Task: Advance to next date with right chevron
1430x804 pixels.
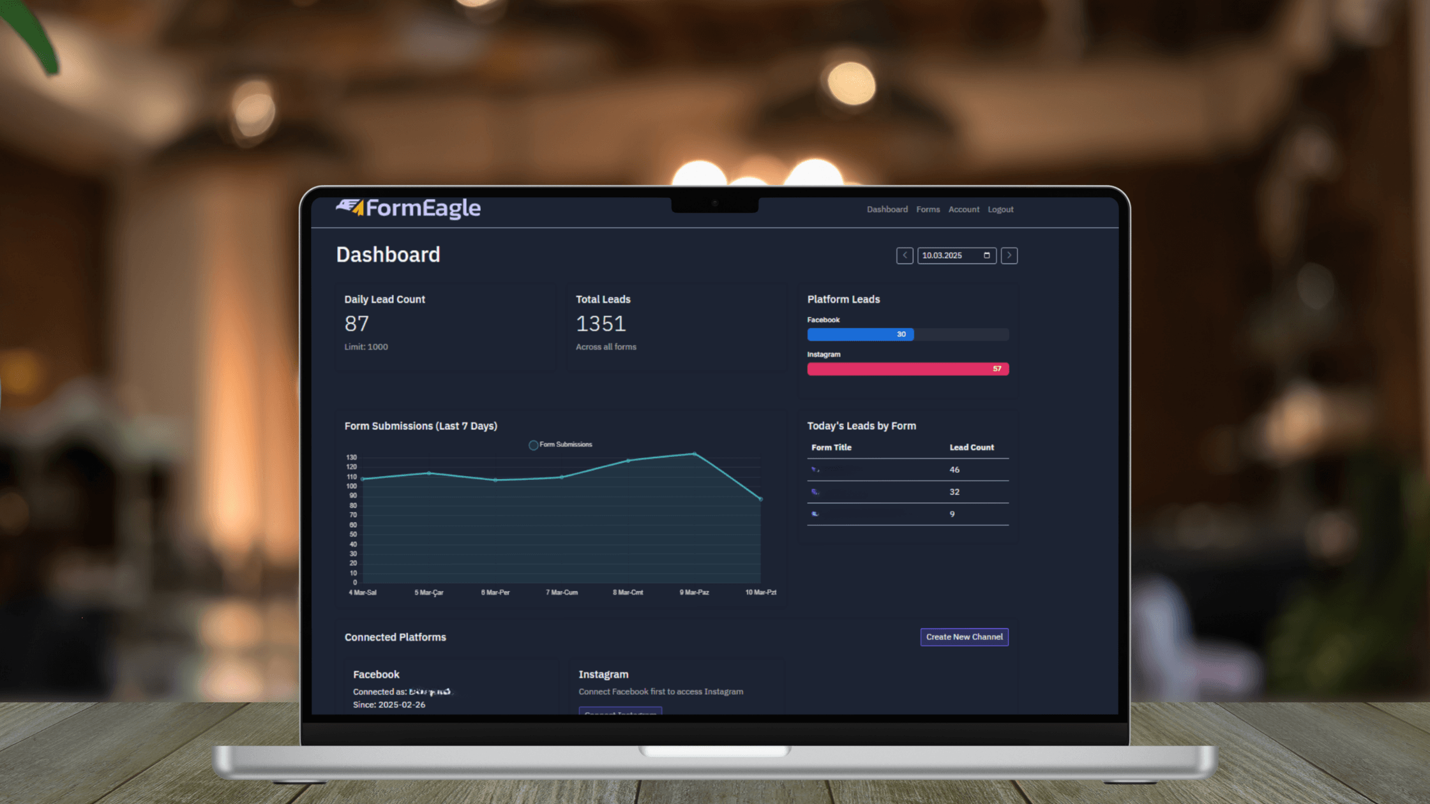Action: [1009, 255]
